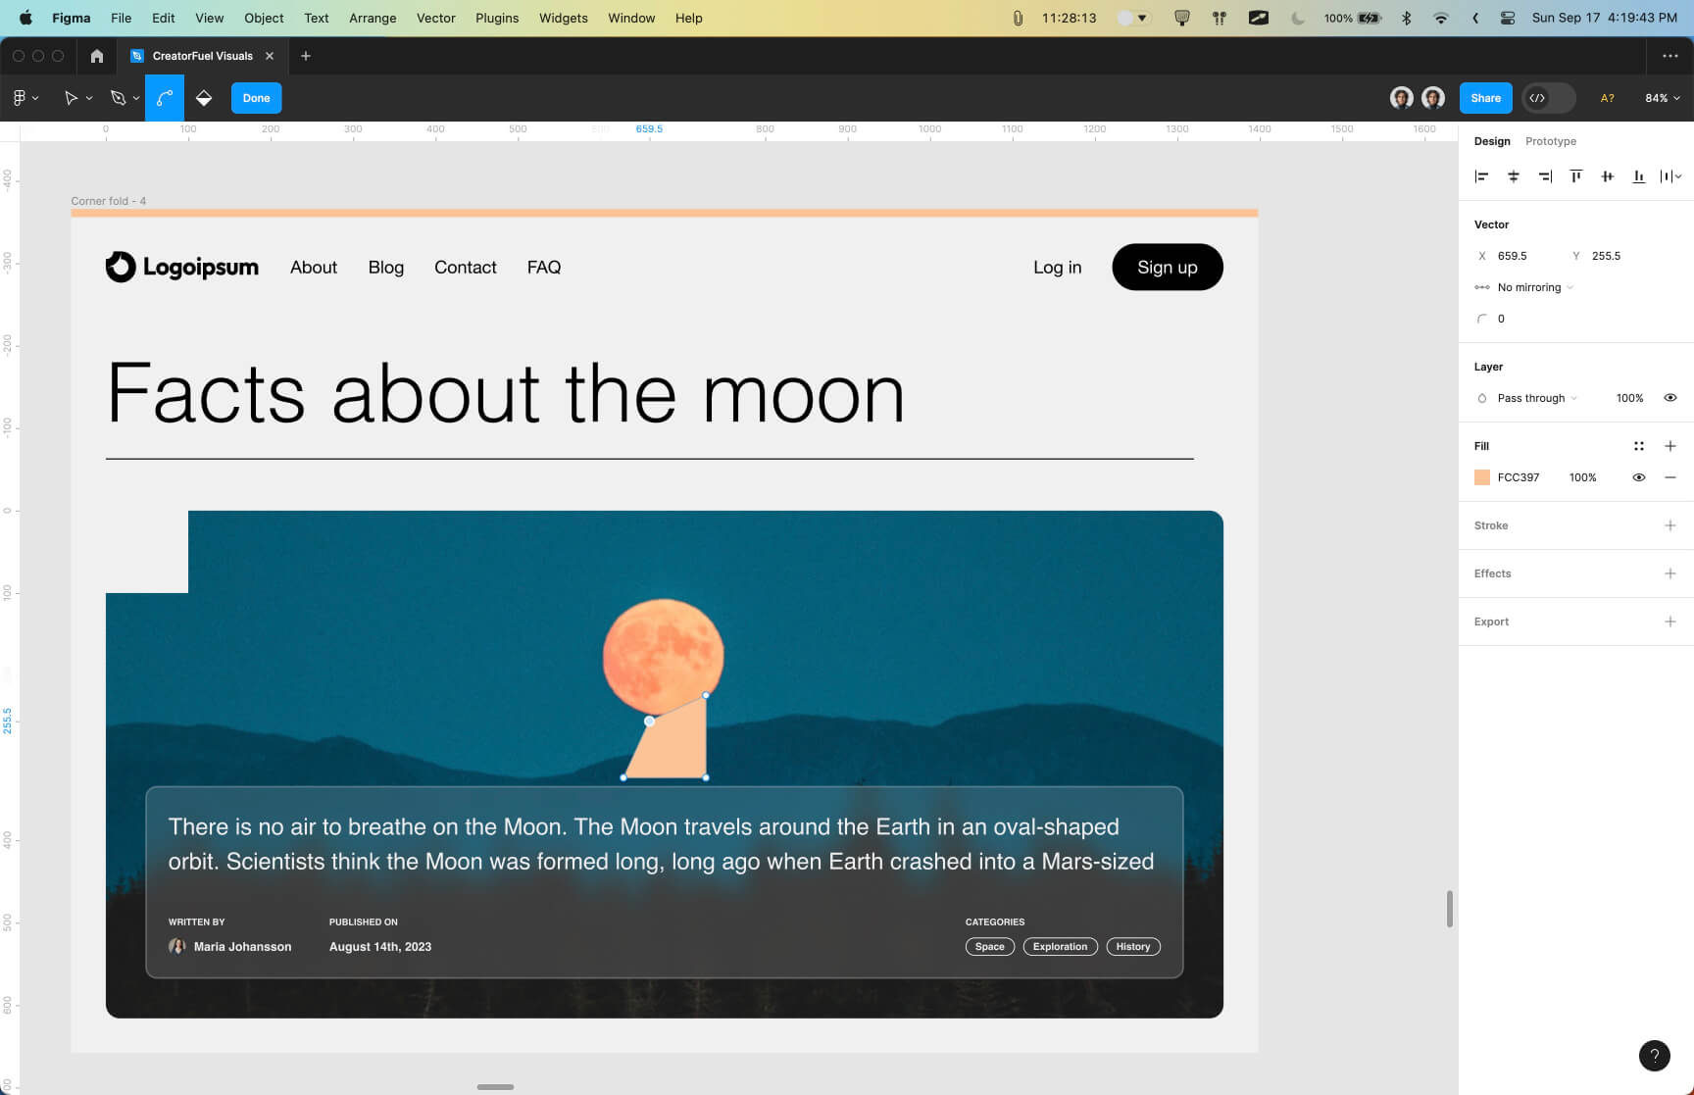
Task: Click the Done button to exit vector editing
Action: 256,97
